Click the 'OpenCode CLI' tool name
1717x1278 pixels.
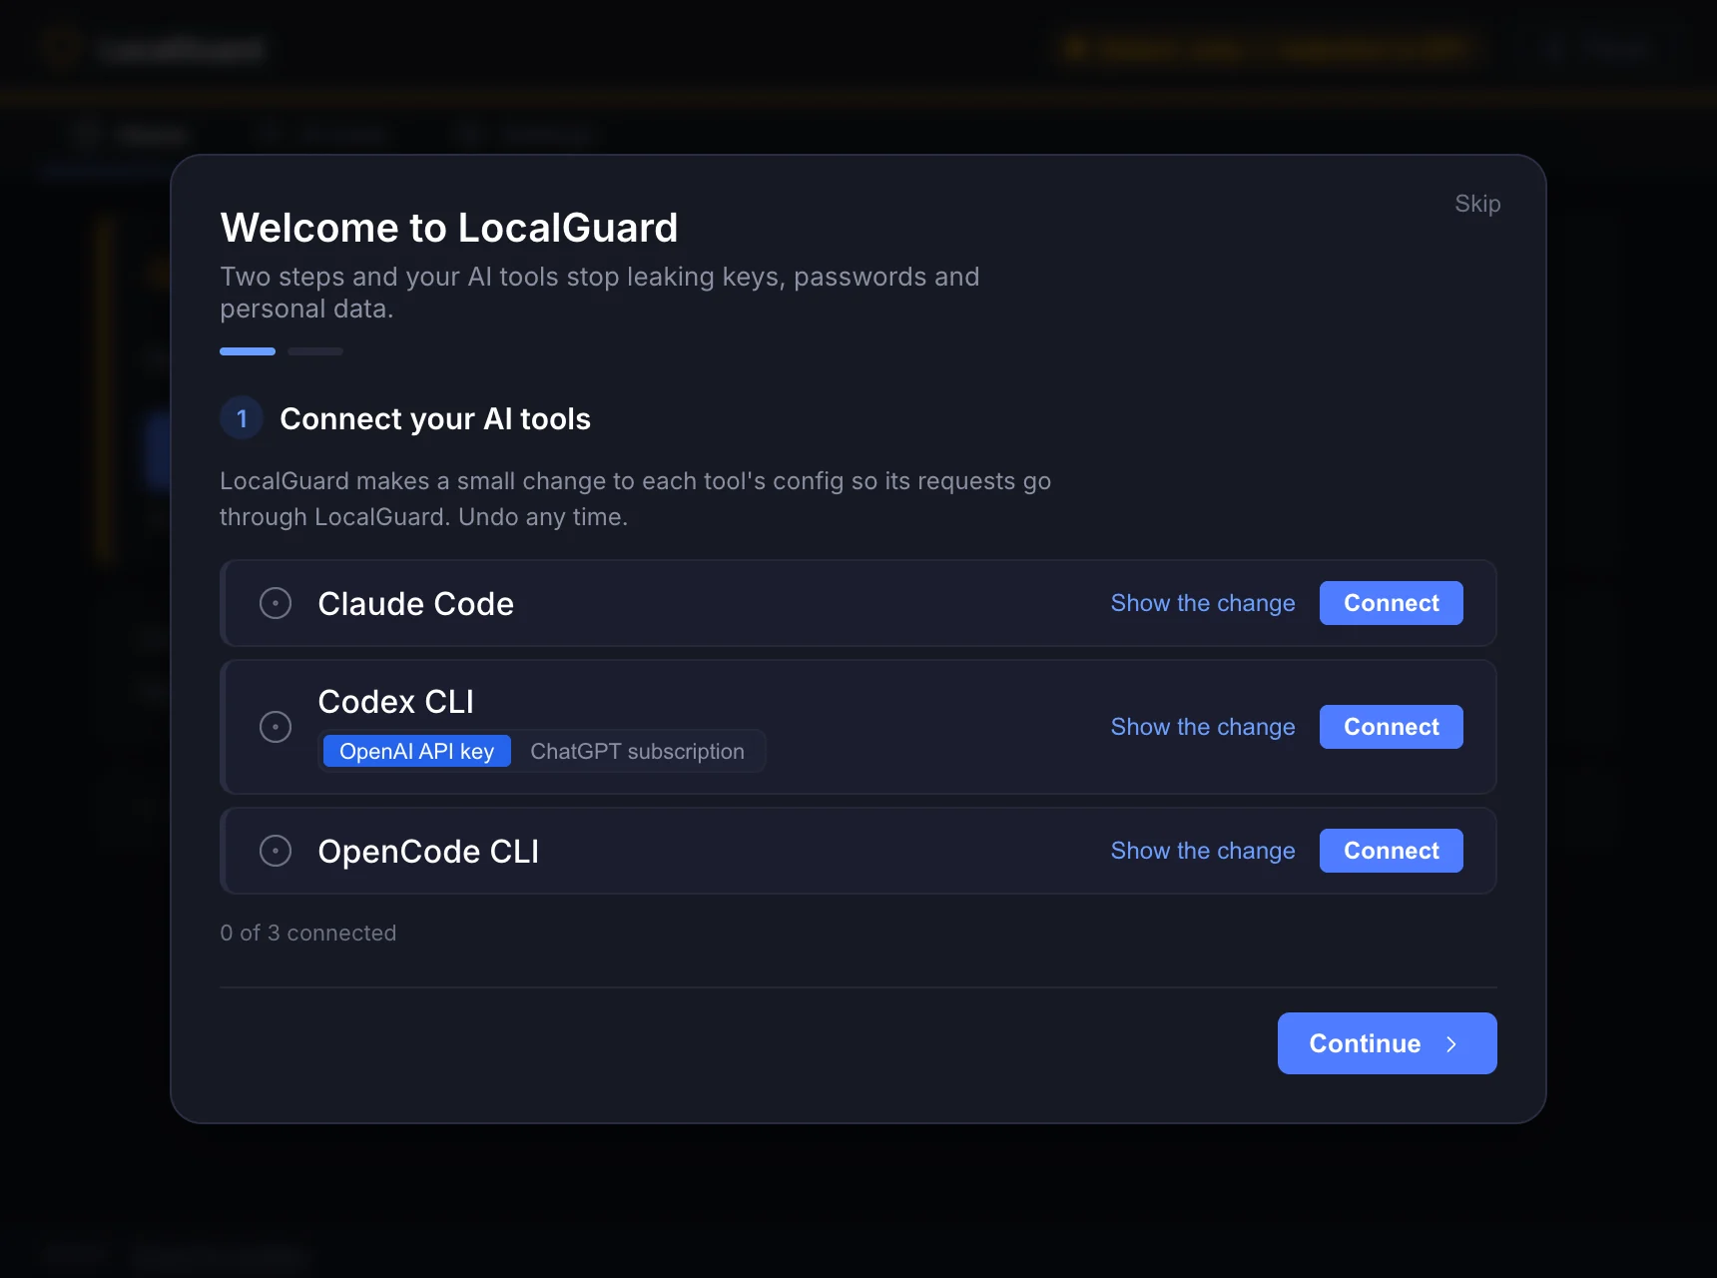coord(428,851)
